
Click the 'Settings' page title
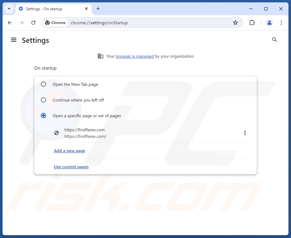(35, 40)
